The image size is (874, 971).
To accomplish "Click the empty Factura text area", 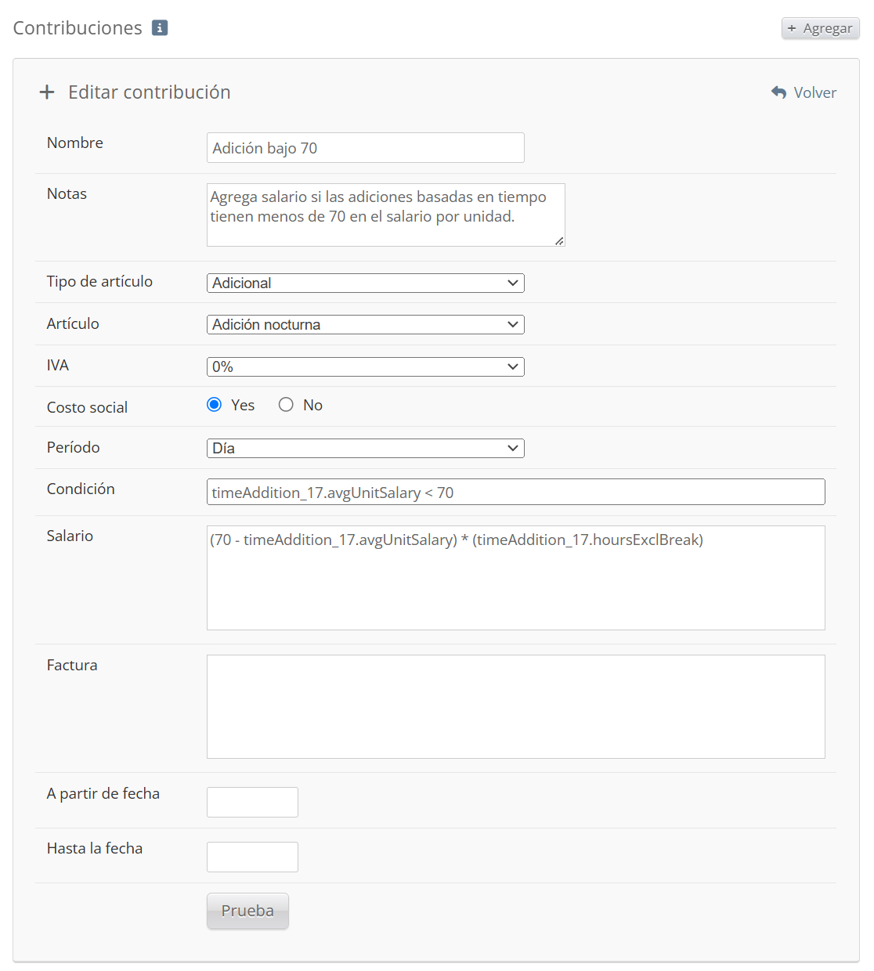I will click(515, 706).
